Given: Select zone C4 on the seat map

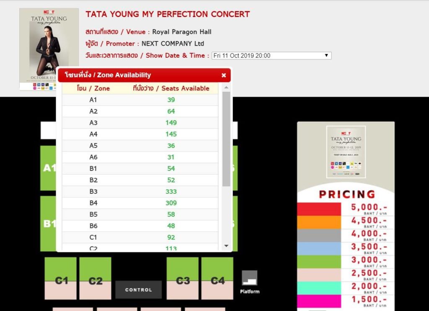Looking at the screenshot, I should (217, 278).
